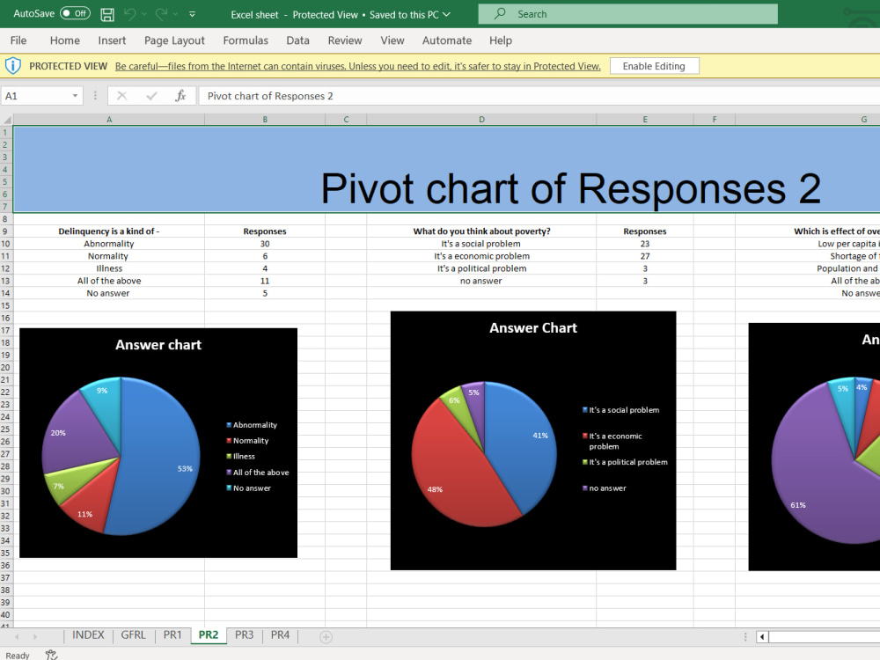
Task: Switch to the PR3 sheet tab
Action: [244, 634]
